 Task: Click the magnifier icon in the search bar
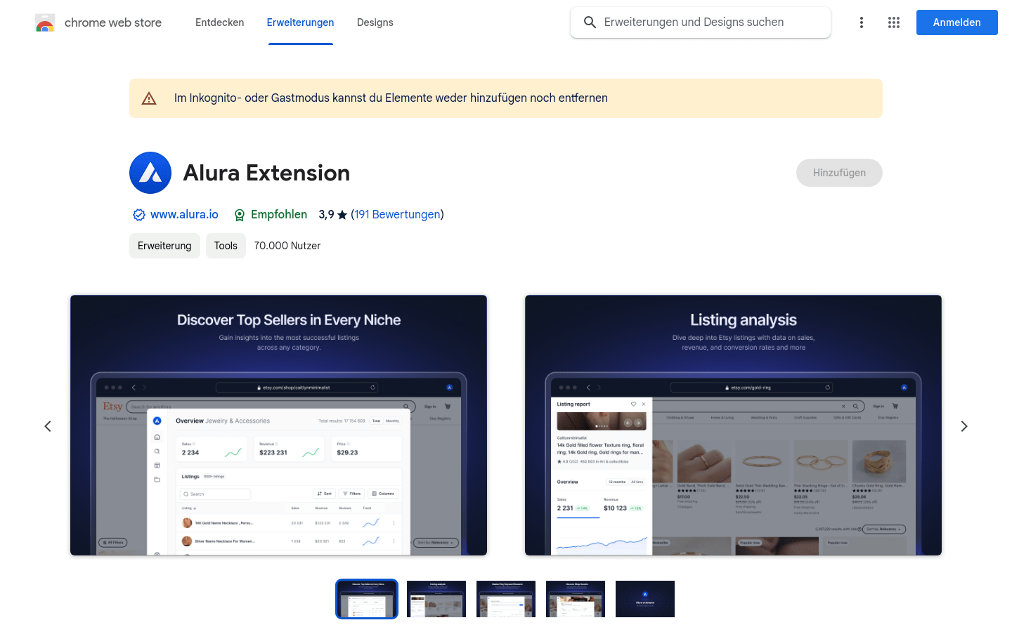tap(590, 22)
